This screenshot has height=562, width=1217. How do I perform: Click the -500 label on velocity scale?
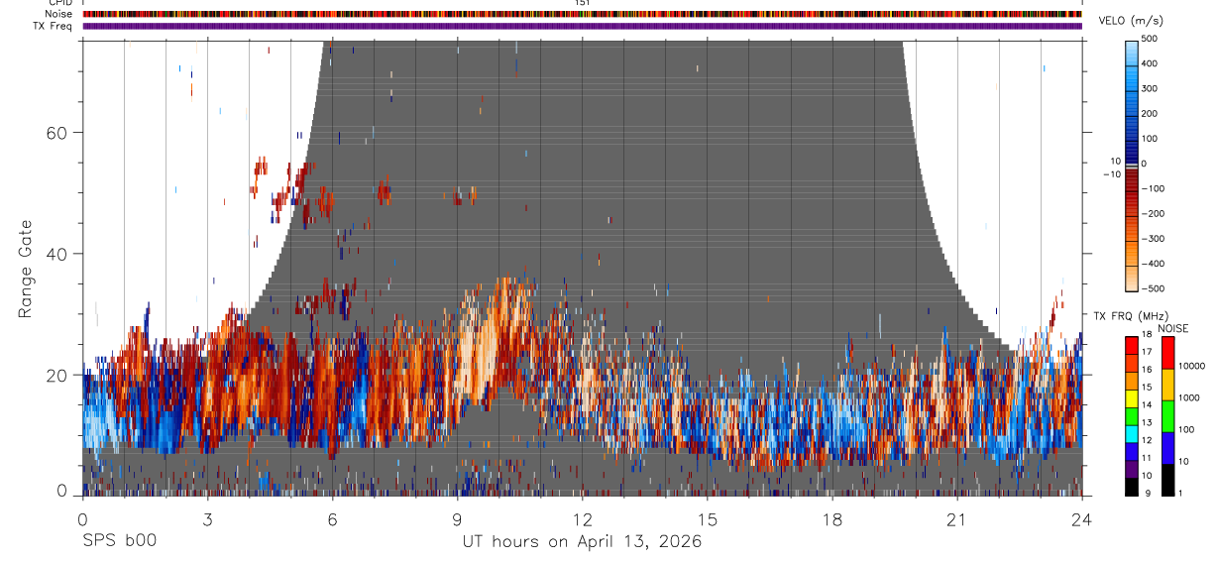click(1155, 288)
